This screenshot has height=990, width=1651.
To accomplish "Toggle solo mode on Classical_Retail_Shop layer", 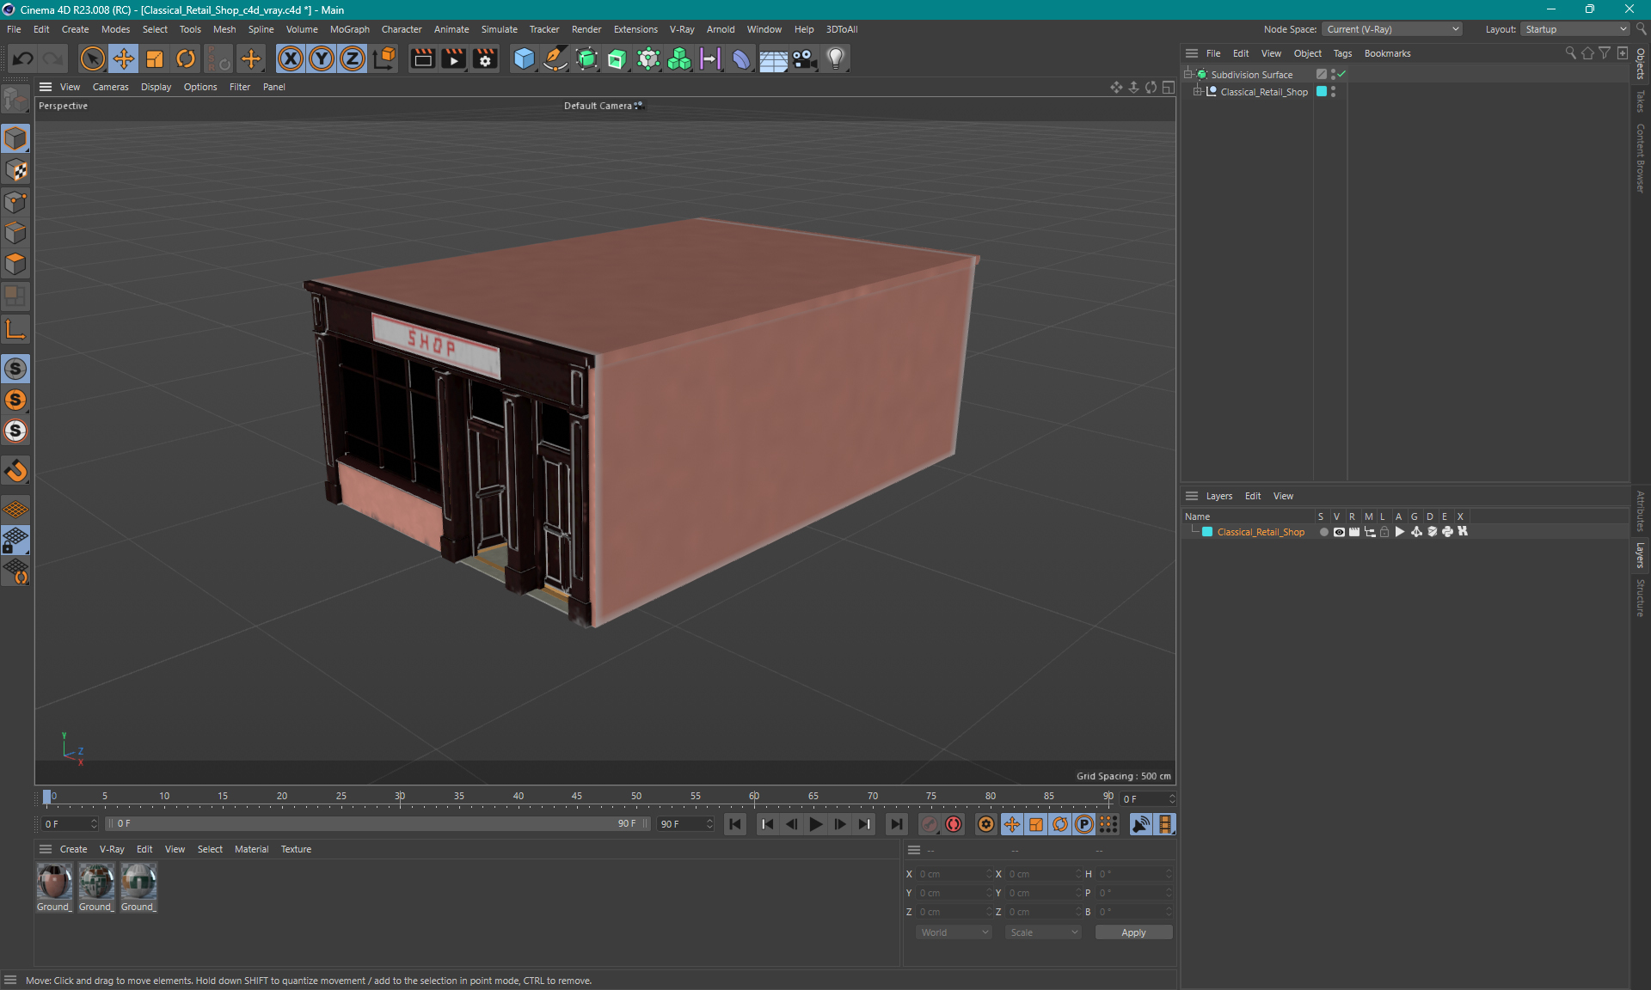I will click(1322, 532).
